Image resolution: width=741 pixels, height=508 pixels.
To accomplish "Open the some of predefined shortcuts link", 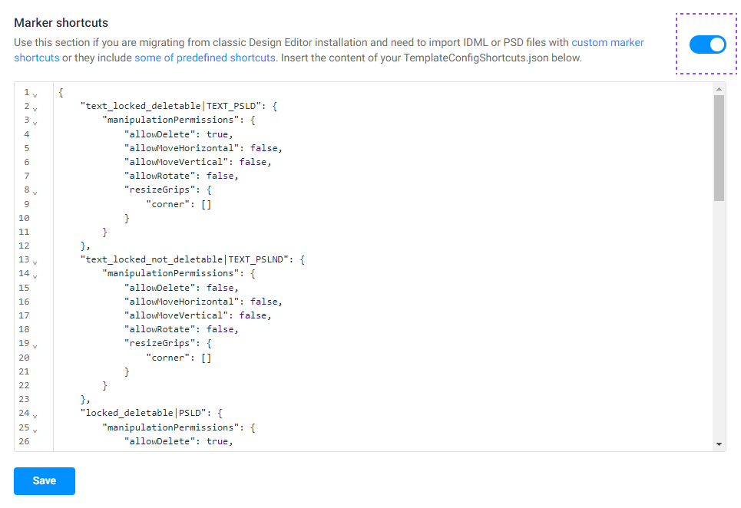I will pos(204,58).
